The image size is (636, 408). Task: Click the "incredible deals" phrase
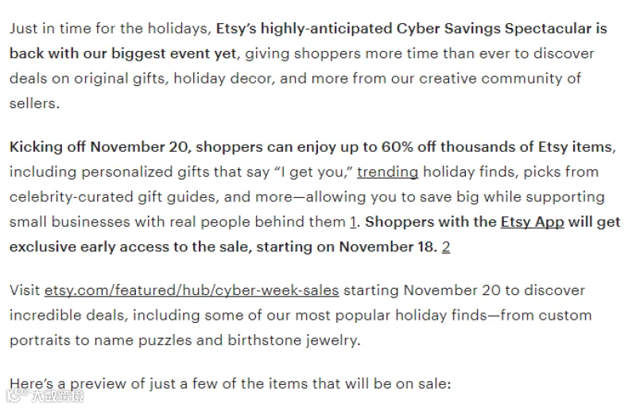point(67,316)
